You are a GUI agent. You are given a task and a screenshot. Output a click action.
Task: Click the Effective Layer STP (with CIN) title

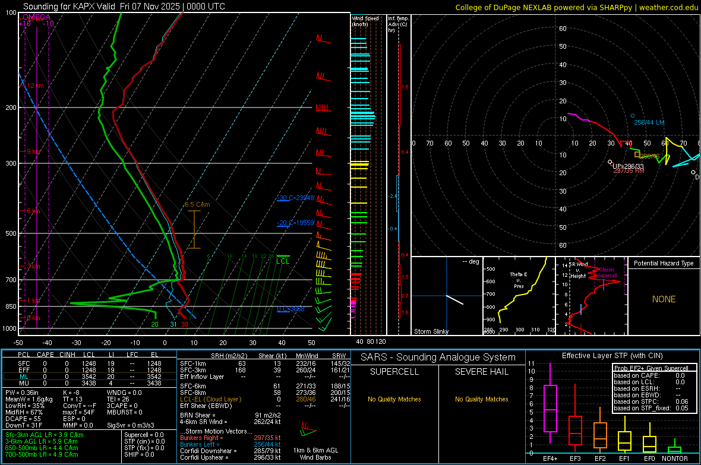(x=612, y=356)
